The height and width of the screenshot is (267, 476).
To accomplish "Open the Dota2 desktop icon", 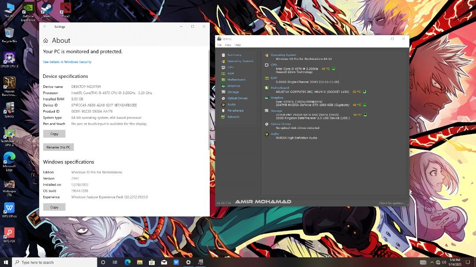I will pyautogui.click(x=66, y=10).
